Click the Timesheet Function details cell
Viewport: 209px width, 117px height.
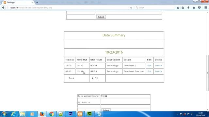click(134, 71)
